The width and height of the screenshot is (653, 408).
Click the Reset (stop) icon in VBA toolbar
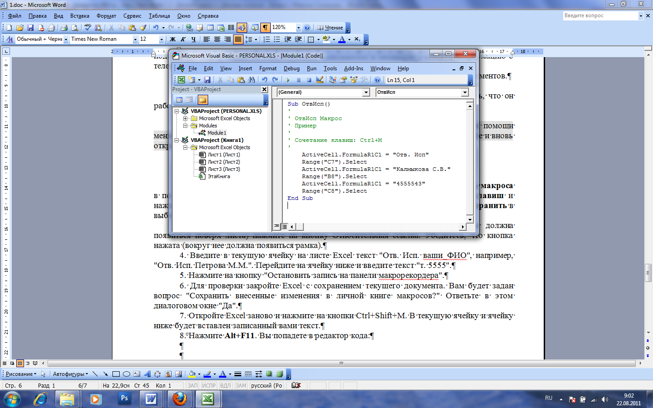click(x=309, y=80)
